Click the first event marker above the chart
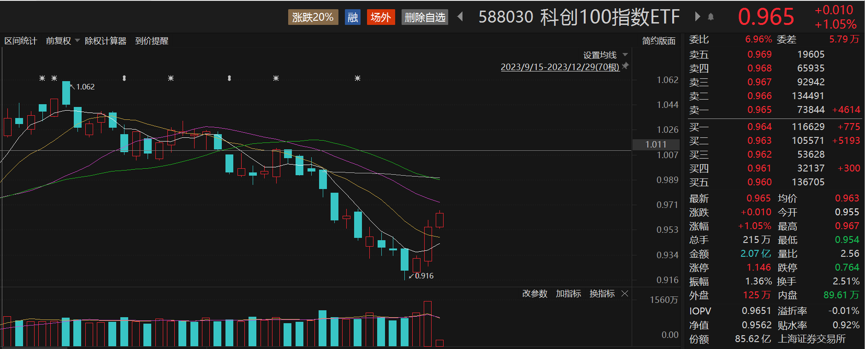This screenshot has height=349, width=865. tap(42, 78)
